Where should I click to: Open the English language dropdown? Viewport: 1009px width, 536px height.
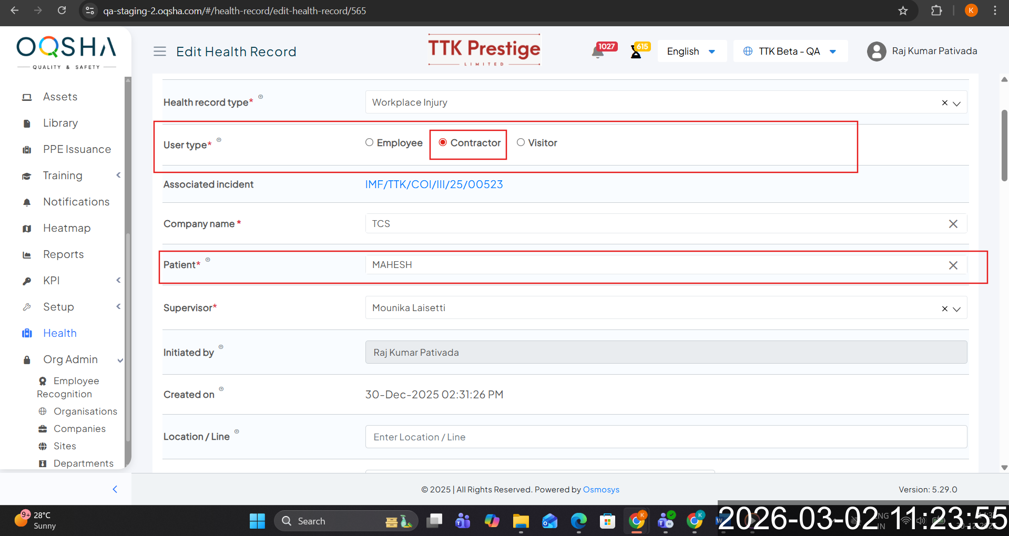pos(691,51)
